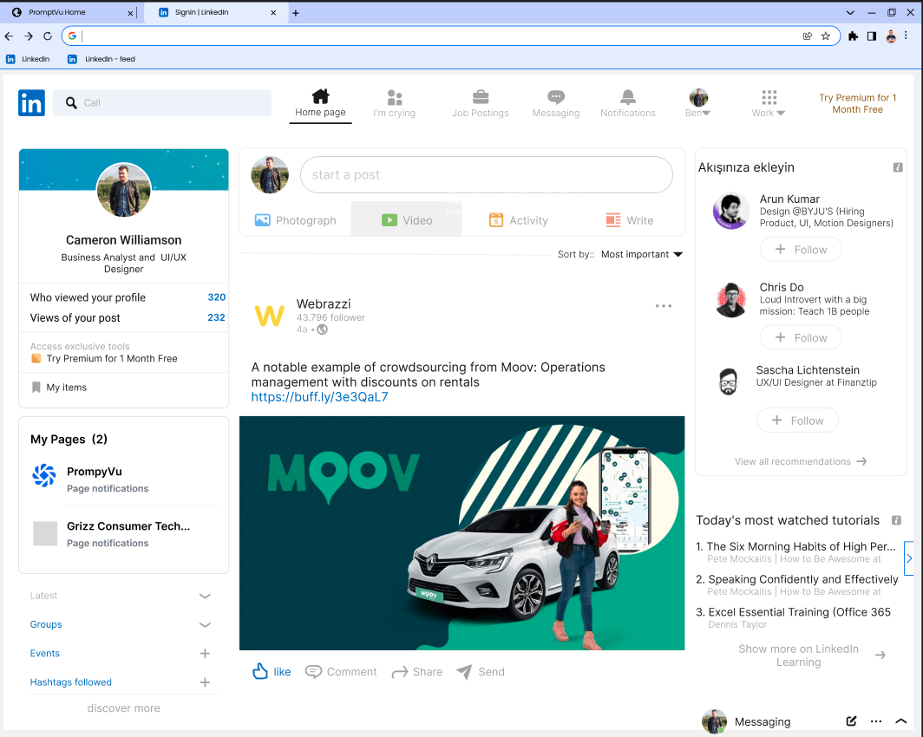Open the Ben profile dropdown
Viewport: 923px width, 737px height.
698,103
